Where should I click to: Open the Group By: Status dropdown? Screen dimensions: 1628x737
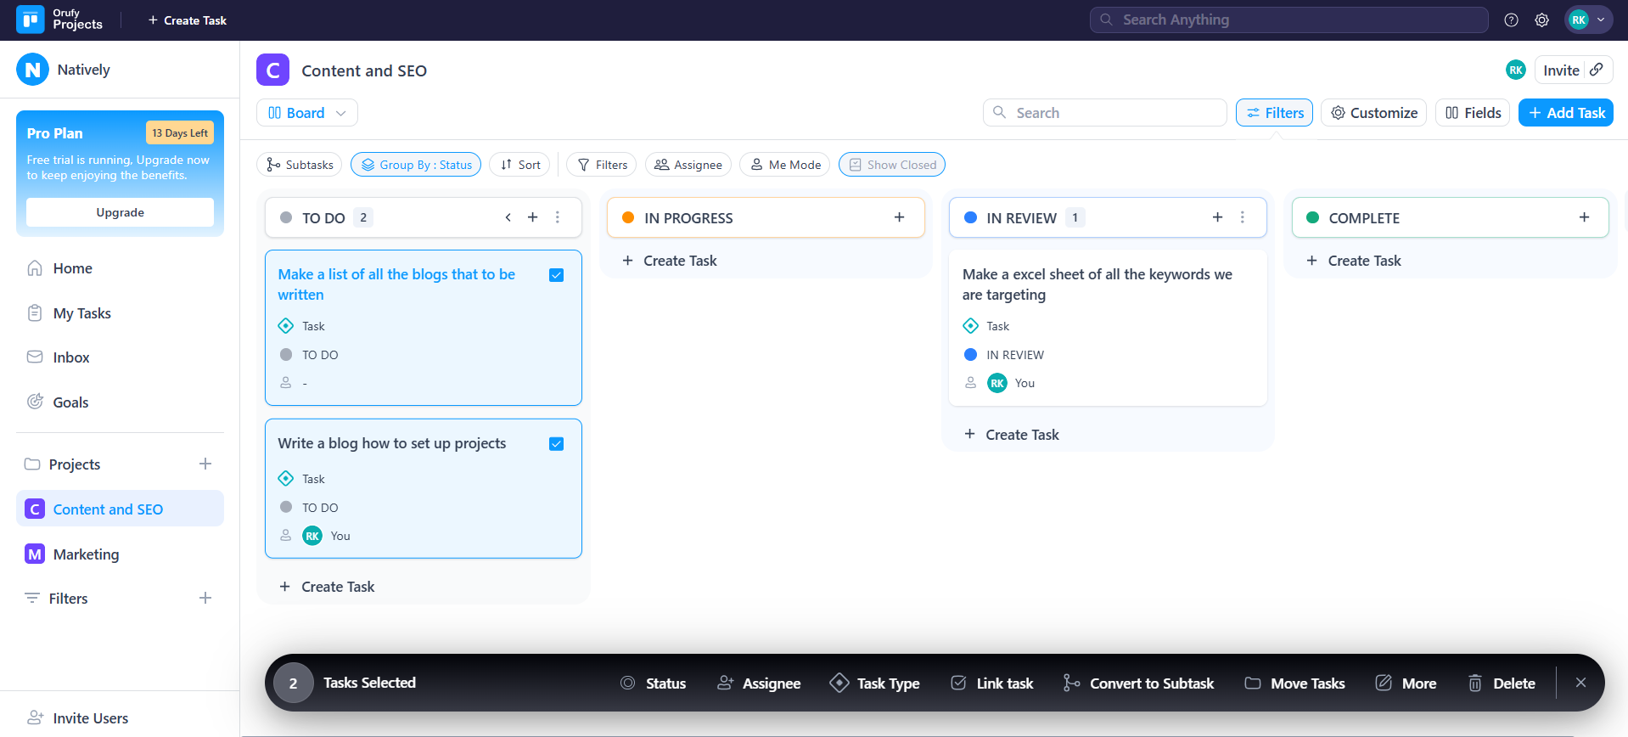pyautogui.click(x=416, y=165)
